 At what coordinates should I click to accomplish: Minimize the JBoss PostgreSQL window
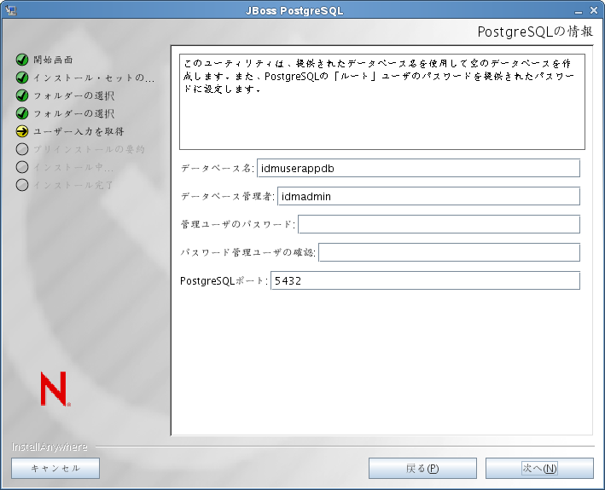(578, 12)
